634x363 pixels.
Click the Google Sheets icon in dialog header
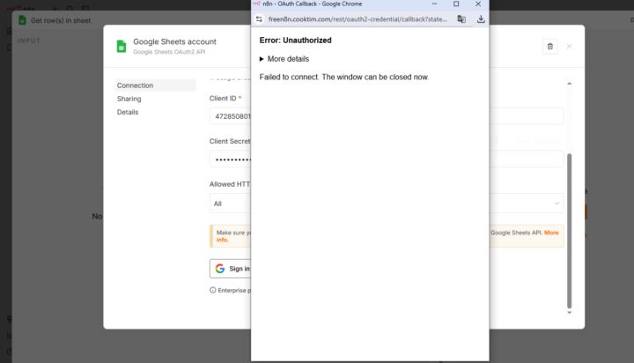tap(122, 47)
